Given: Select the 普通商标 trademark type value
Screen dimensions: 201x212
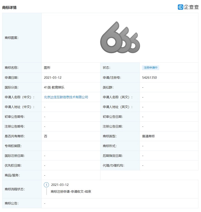Looking at the screenshot, I should click(x=148, y=136).
